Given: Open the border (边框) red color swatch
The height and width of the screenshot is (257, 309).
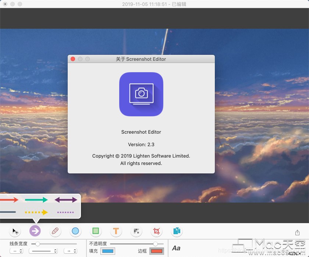Looking at the screenshot, I should click(x=157, y=251).
